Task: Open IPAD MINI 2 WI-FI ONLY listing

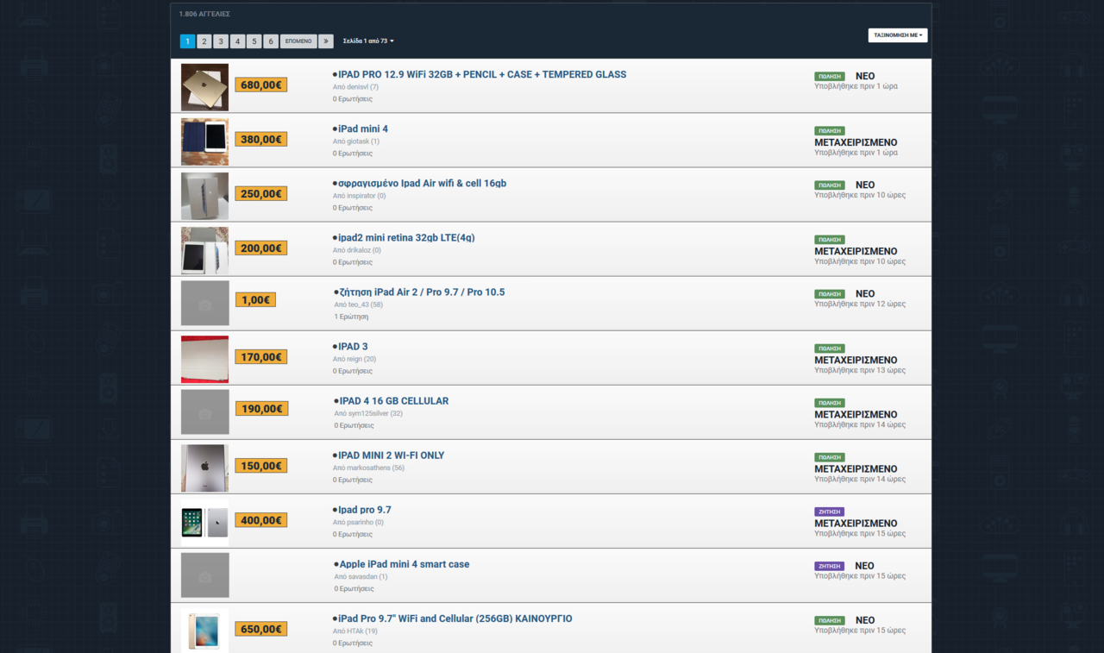Action: point(392,455)
